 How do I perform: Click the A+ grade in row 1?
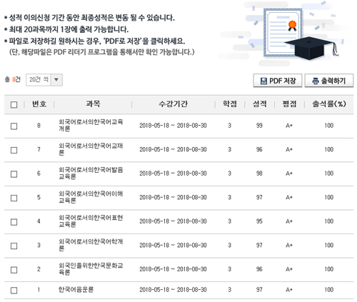[x=289, y=290]
